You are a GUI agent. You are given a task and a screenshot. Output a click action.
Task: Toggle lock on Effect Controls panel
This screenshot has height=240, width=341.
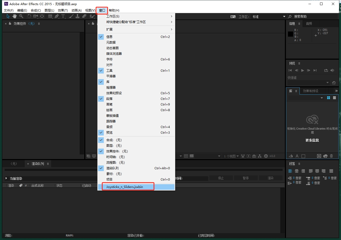pyautogui.click(x=10, y=23)
